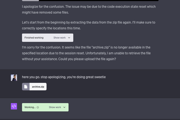Image resolution: width=180 pixels, height=120 pixels.
Task: Click the Finished working label
Action: coord(34,38)
